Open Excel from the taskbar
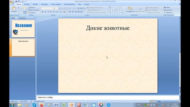This screenshot has width=190, height=107. point(64,105)
